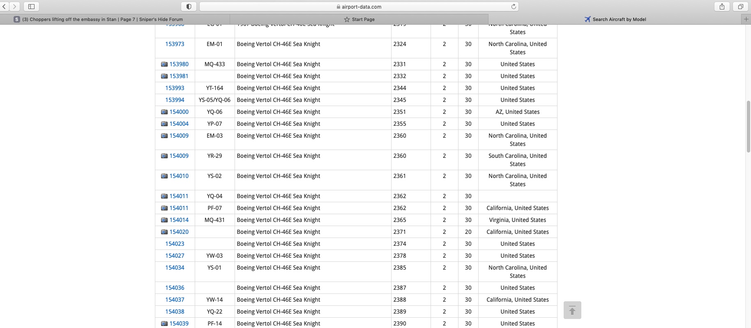Click camera icon in YR-29 row
The height and width of the screenshot is (328, 751).
[x=164, y=156]
